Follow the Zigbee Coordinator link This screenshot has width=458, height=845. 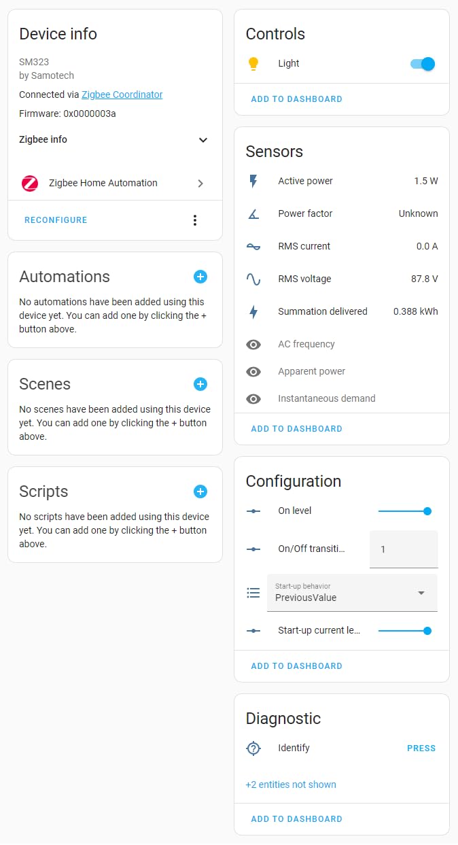(x=122, y=95)
